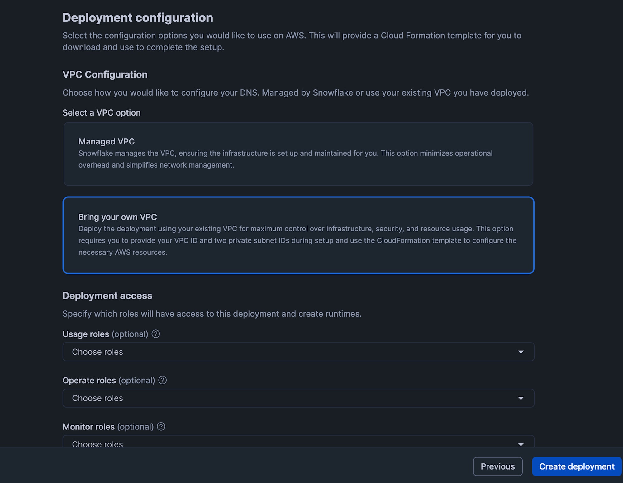Image resolution: width=623 pixels, height=483 pixels.
Task: Click the Select a VPC option label
Action: 102,113
